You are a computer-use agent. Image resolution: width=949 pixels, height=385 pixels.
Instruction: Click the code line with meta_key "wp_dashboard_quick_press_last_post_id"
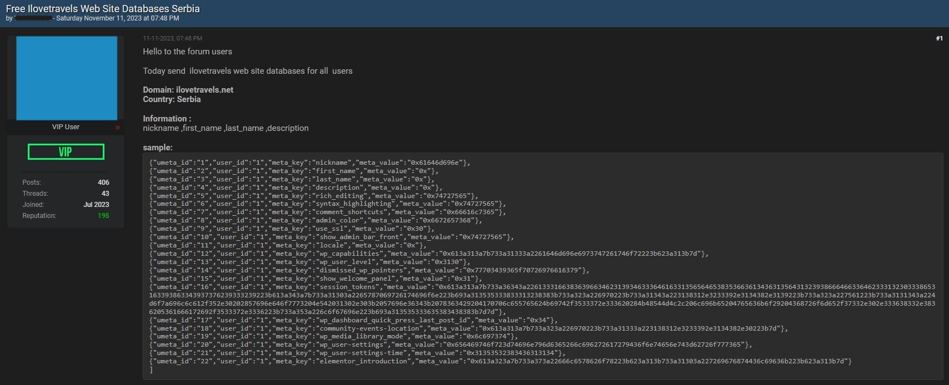353,320
